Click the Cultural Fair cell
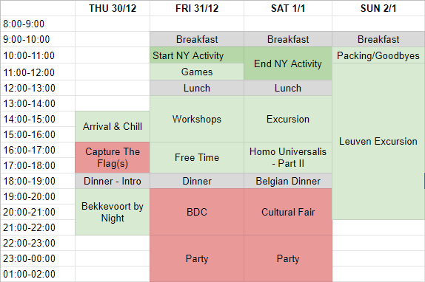The height and width of the screenshot is (282, 425). (x=288, y=212)
